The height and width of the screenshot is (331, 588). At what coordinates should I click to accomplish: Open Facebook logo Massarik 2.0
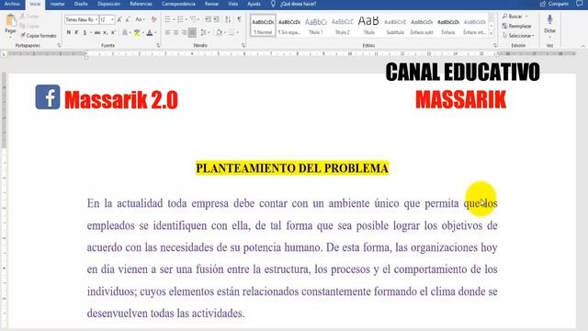(48, 97)
